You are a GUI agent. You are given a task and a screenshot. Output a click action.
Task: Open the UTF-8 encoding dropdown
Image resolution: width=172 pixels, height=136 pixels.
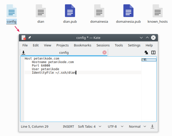point(116,126)
